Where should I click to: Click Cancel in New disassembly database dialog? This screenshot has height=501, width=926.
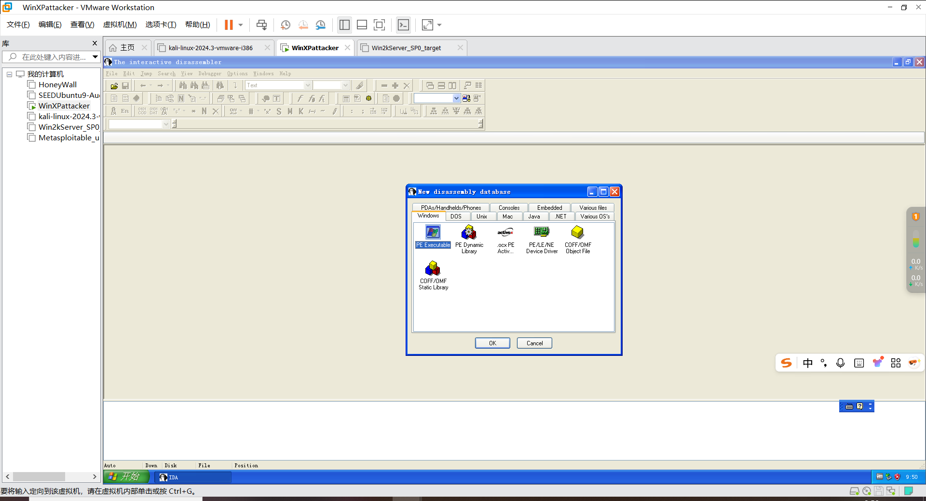[x=534, y=343]
